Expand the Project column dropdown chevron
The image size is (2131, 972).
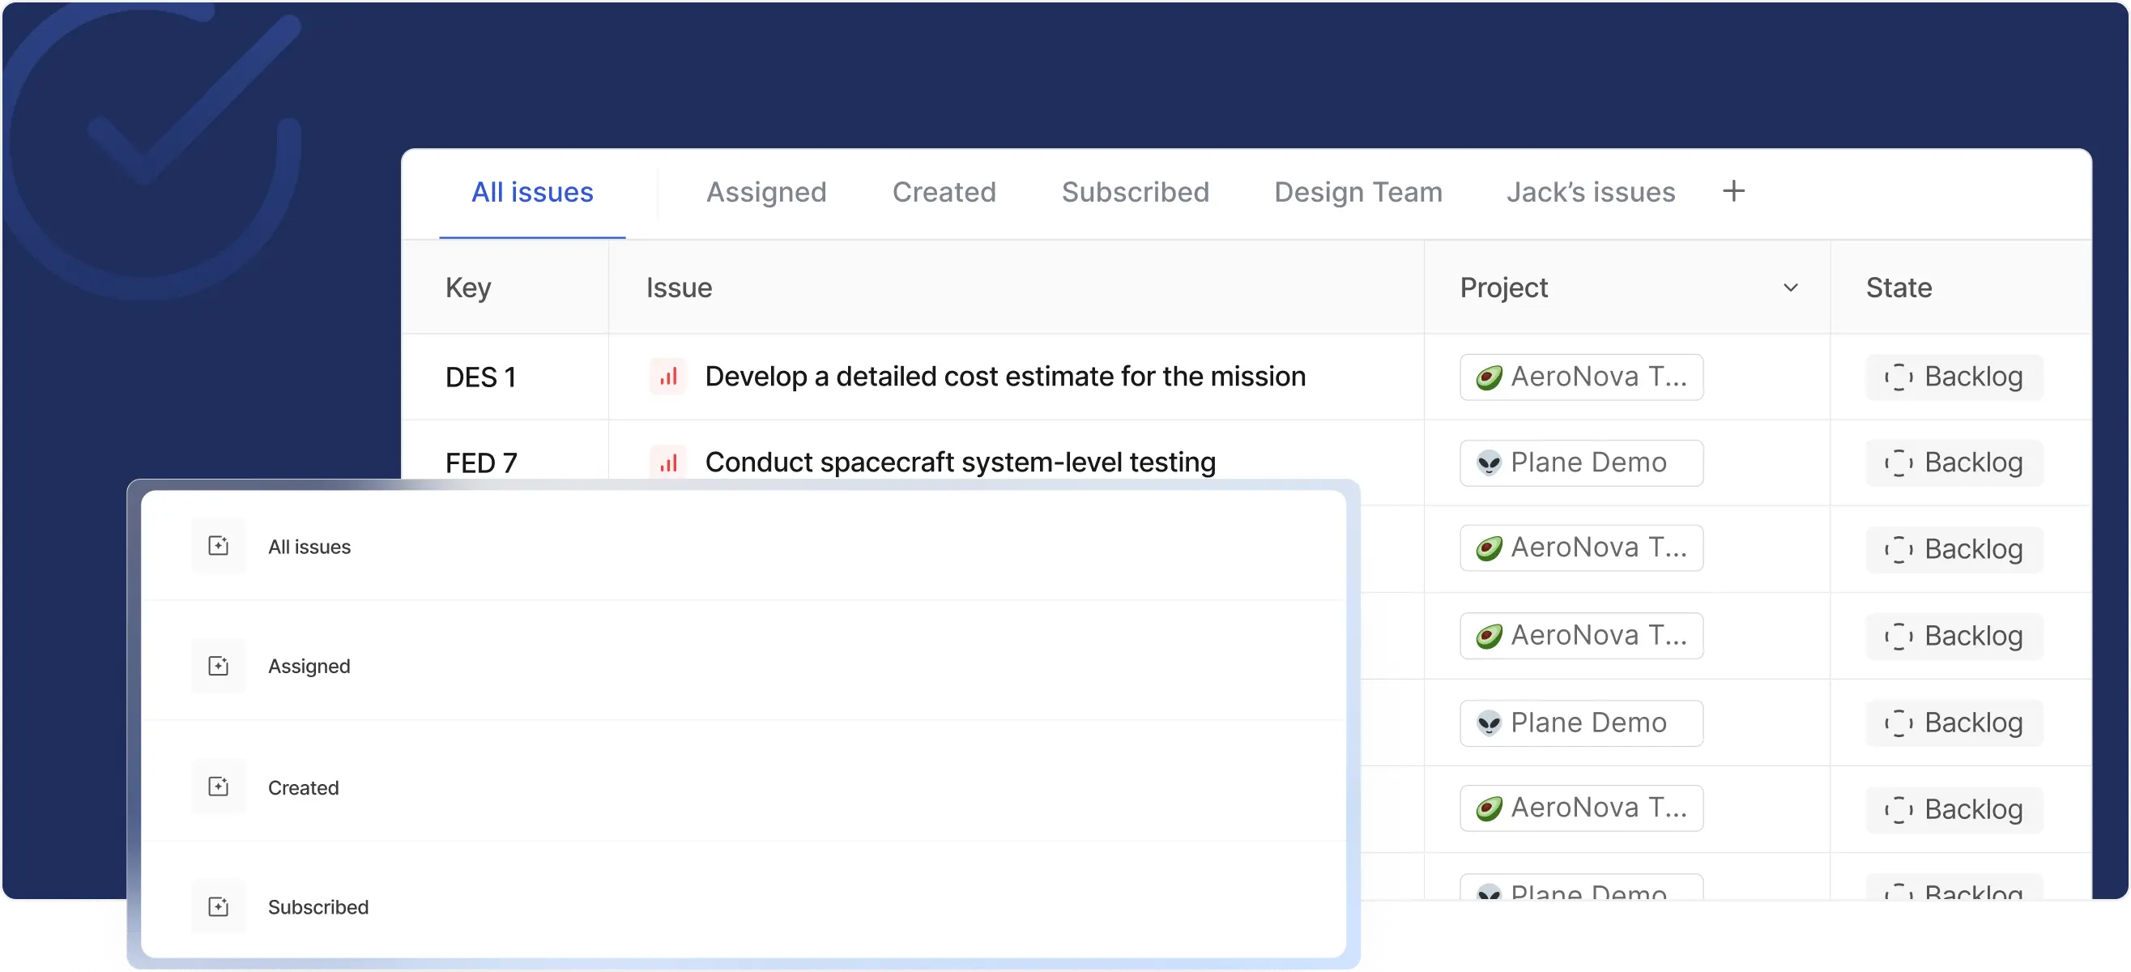click(1790, 288)
